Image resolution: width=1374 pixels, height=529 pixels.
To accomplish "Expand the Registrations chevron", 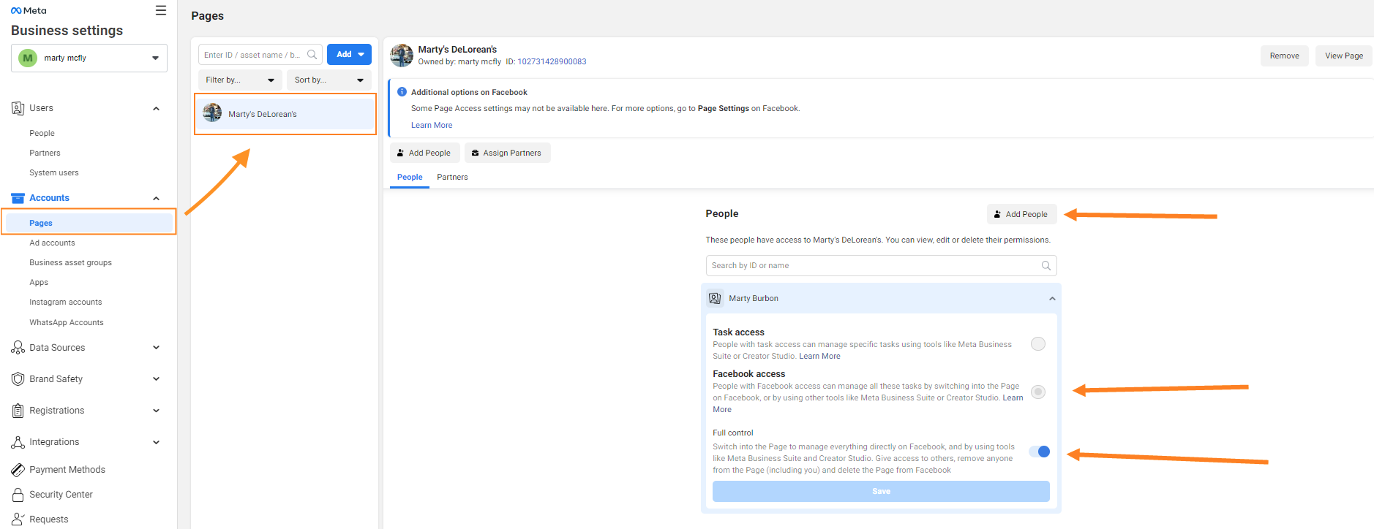I will pos(156,411).
